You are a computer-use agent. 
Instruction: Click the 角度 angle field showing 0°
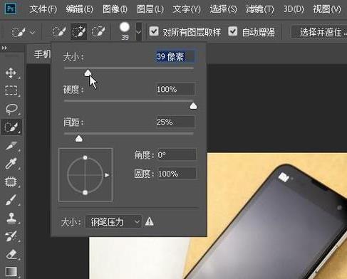[x=177, y=155]
